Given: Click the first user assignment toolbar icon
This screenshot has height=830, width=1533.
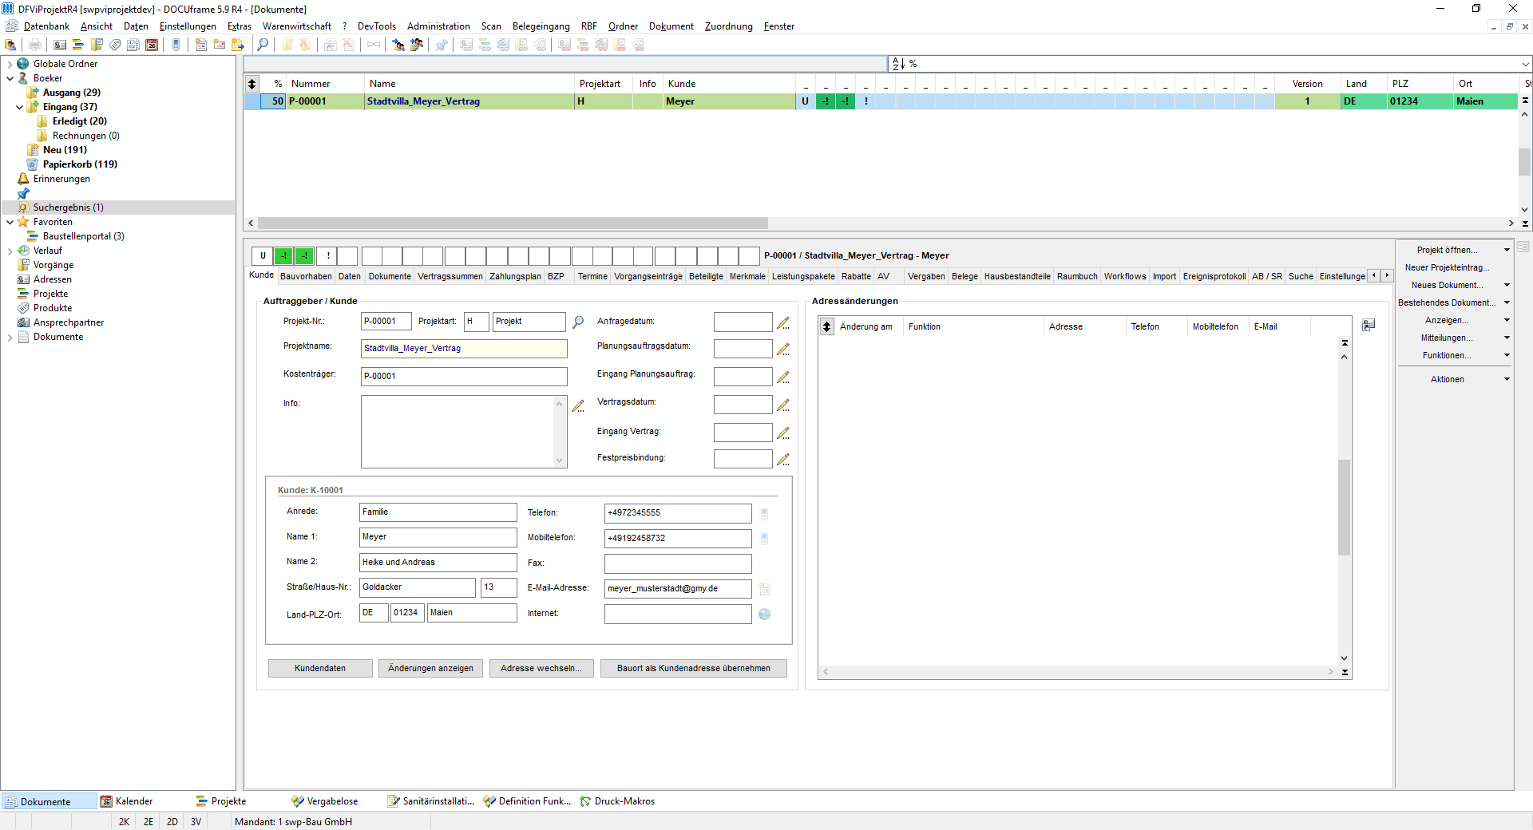Looking at the screenshot, I should tap(398, 45).
